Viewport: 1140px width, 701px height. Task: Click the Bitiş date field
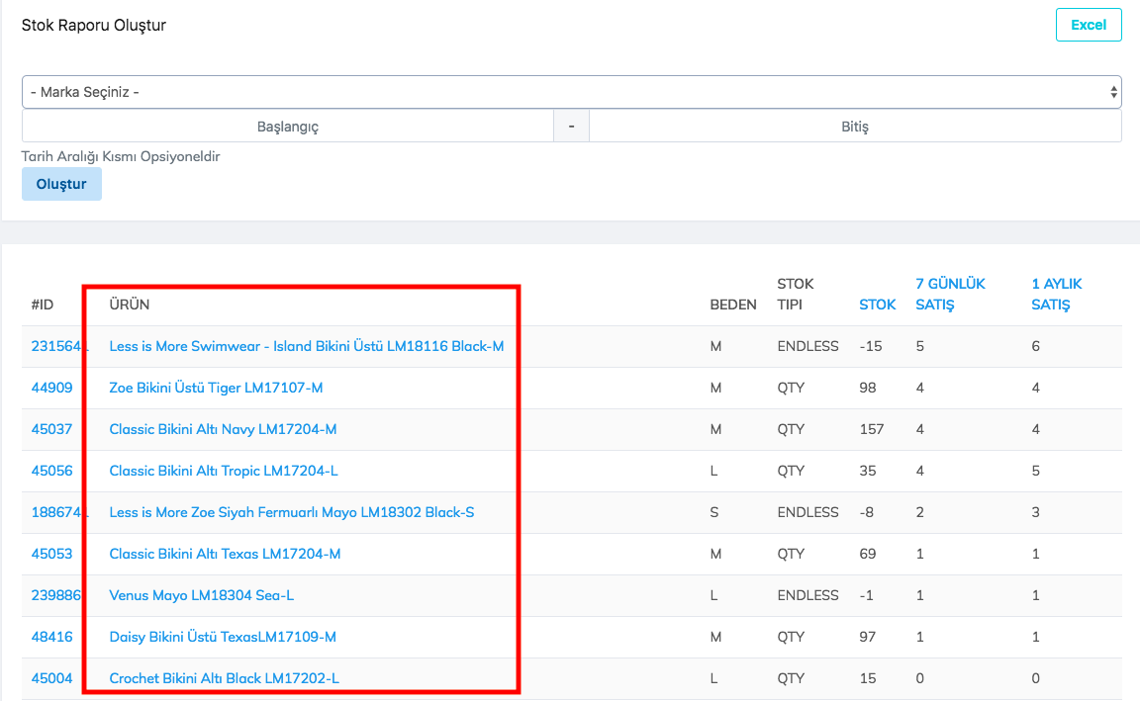[x=854, y=127]
